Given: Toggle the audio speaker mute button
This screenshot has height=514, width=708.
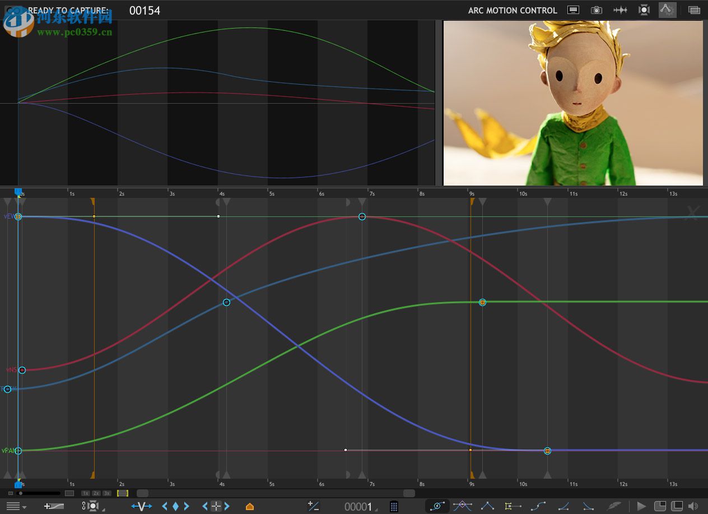Looking at the screenshot, I should click(694, 506).
